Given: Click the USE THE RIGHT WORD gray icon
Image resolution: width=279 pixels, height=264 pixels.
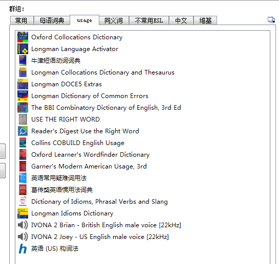Looking at the screenshot, I should click(23, 119).
